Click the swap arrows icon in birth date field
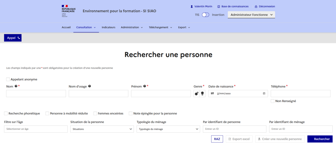This screenshot has height=145, width=336. click(x=212, y=93)
